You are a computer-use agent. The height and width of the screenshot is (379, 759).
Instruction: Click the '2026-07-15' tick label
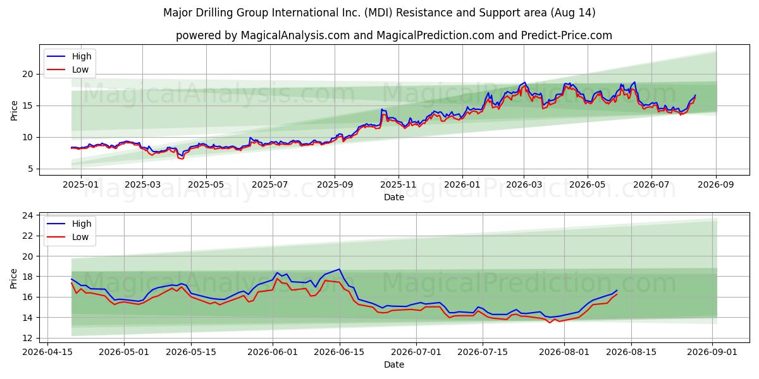pos(483,352)
